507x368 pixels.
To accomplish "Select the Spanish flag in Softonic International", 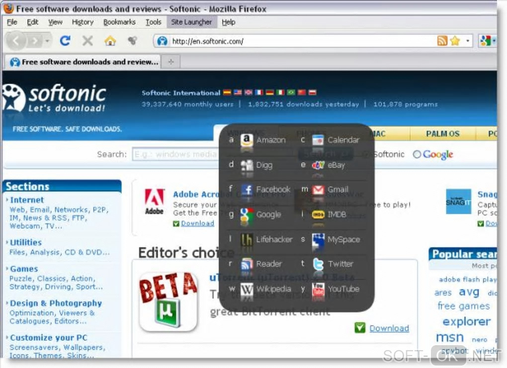I will pyautogui.click(x=227, y=93).
